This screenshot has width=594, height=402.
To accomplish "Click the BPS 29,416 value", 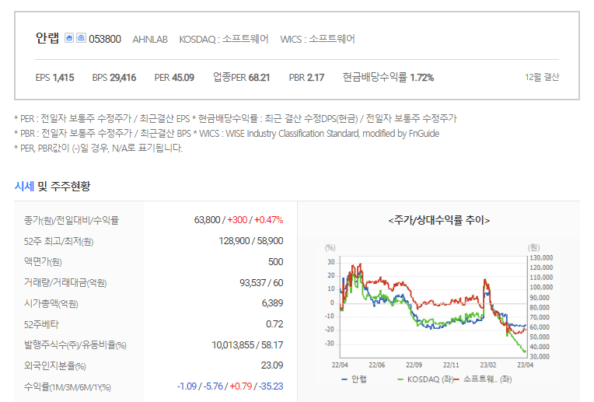I will click(x=114, y=78).
